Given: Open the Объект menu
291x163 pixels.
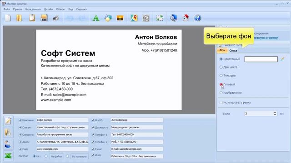Looking at the screenshot, I should (x=60, y=9).
